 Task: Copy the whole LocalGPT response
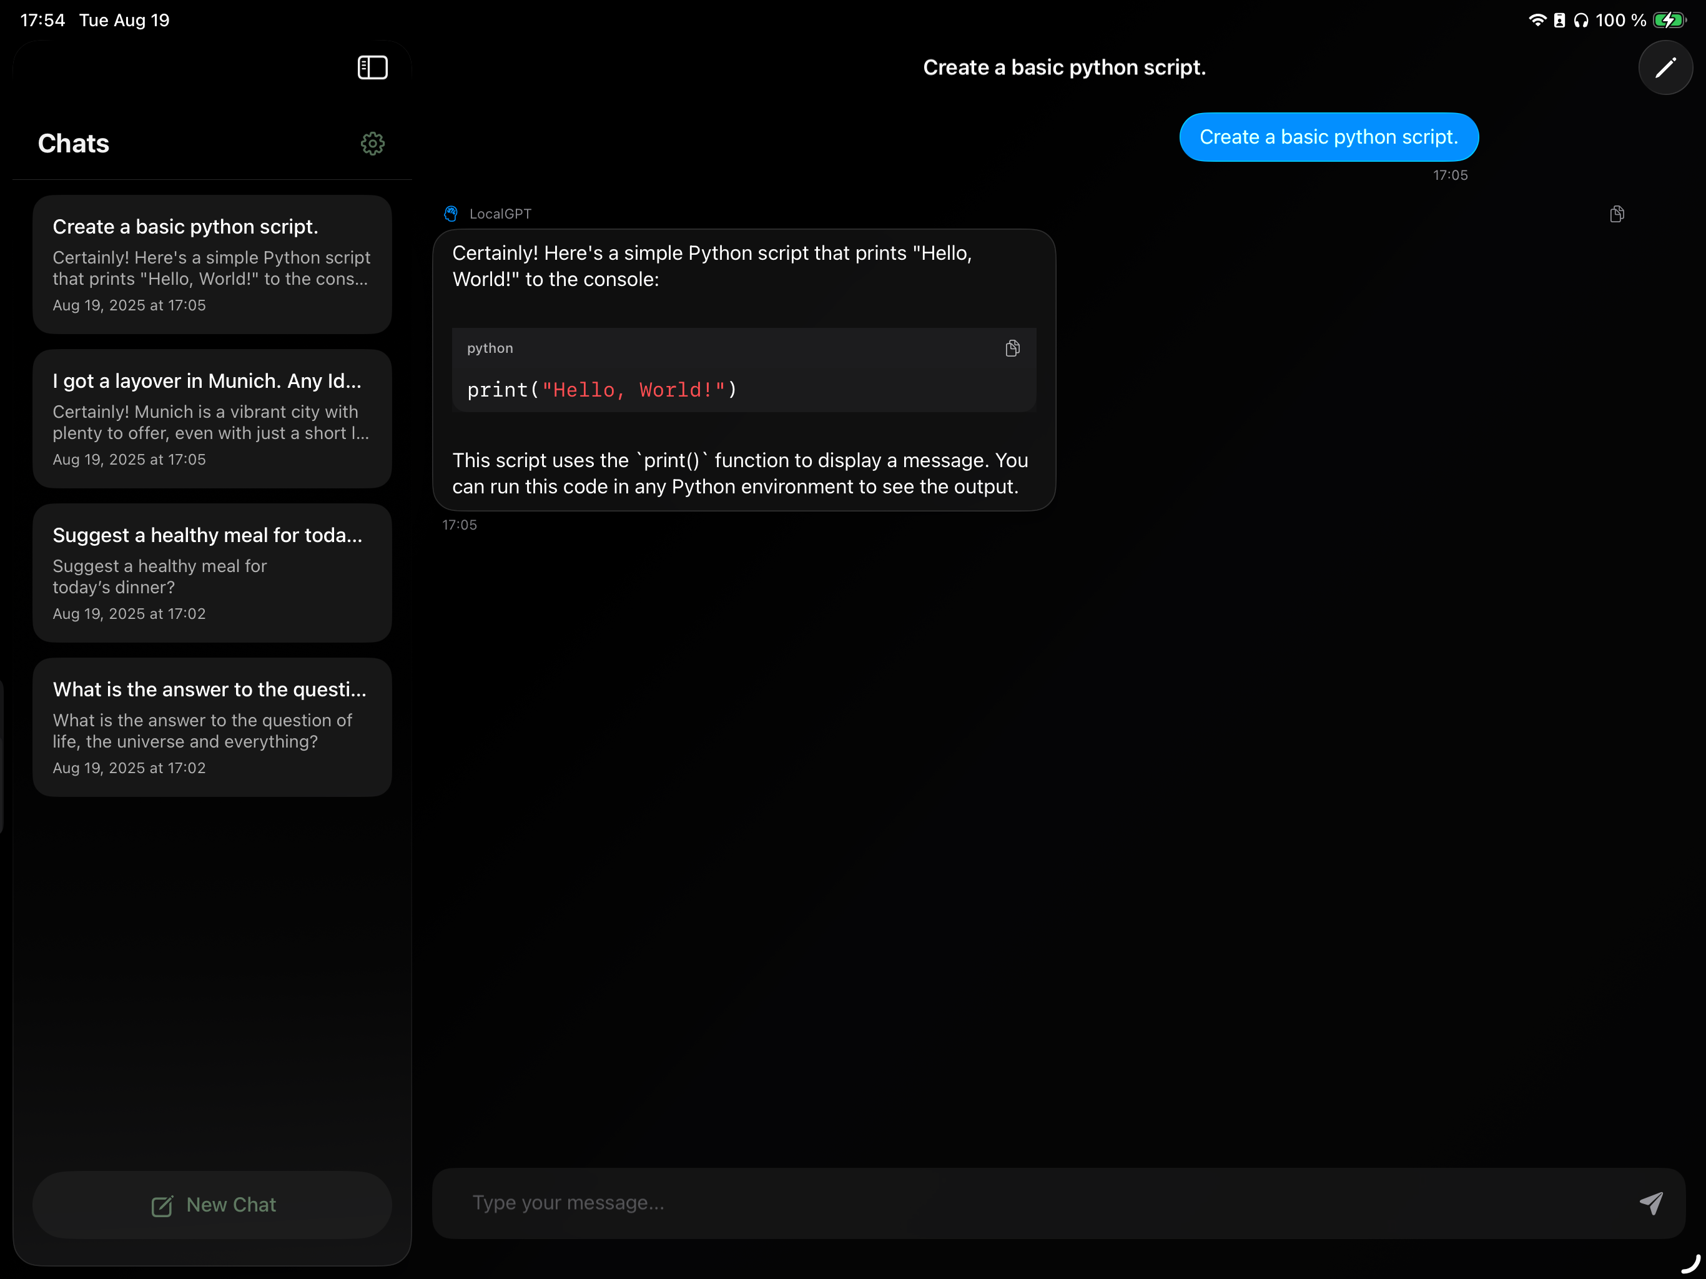pos(1617,214)
